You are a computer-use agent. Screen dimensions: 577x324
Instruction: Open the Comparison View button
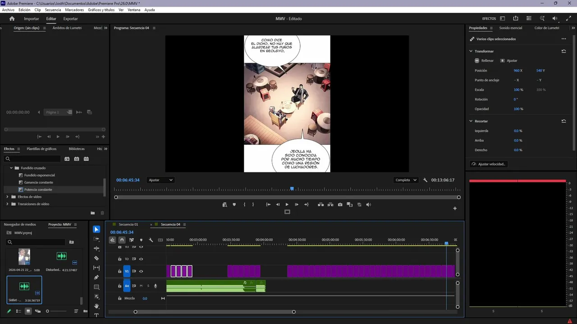pyautogui.click(x=350, y=204)
